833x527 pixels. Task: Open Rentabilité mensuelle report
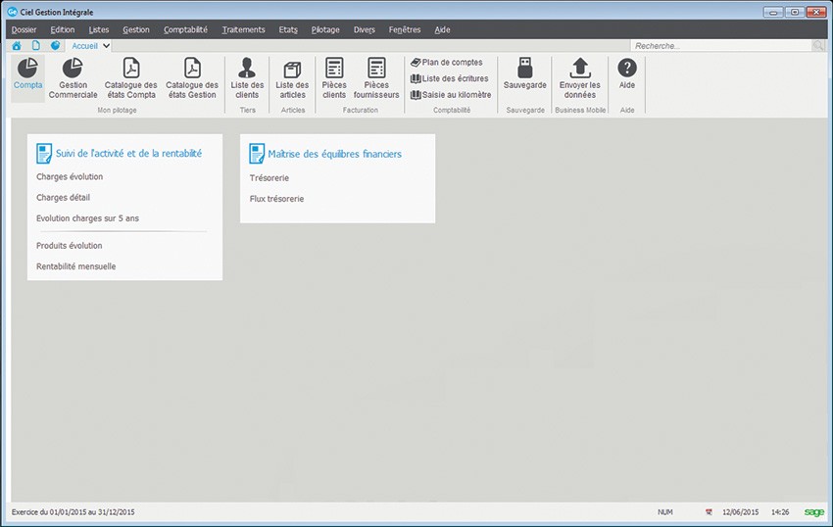click(75, 266)
